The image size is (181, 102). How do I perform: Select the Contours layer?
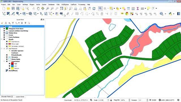[15, 53]
